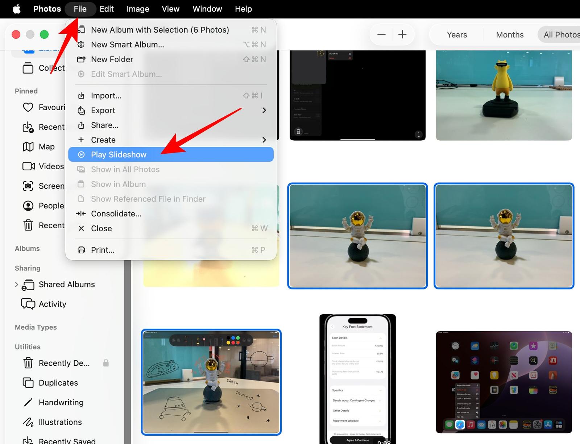Select New Smart Album... menu entry
This screenshot has width=580, height=444.
171,45
